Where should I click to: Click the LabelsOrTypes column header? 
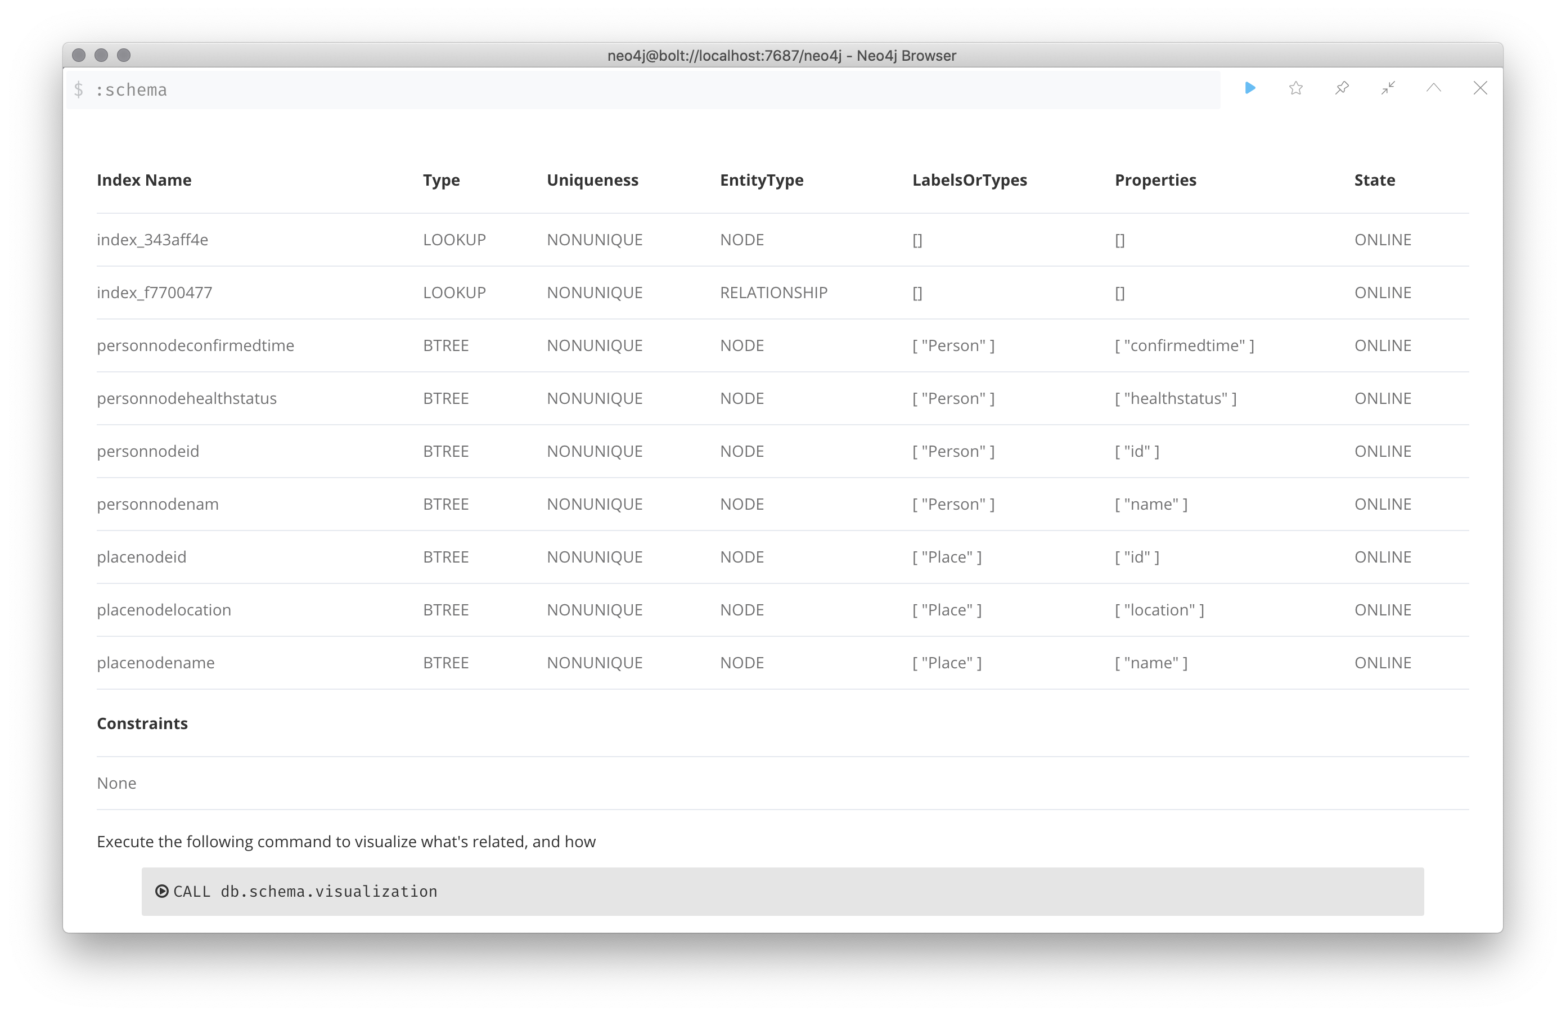[969, 180]
